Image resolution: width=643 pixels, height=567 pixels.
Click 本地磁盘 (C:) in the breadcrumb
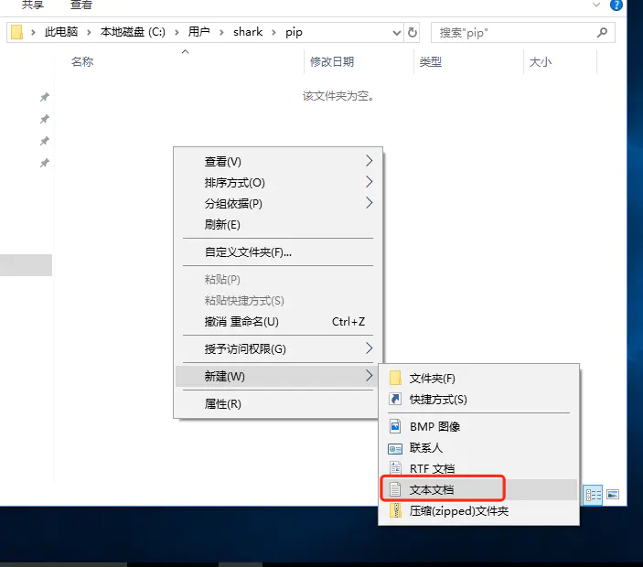click(x=133, y=32)
